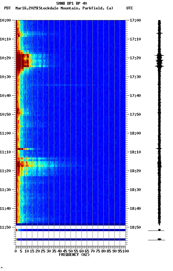The image size is (173, 271).
Task: Click the '10:40' PDT time label
Action: click(x=5, y=96)
